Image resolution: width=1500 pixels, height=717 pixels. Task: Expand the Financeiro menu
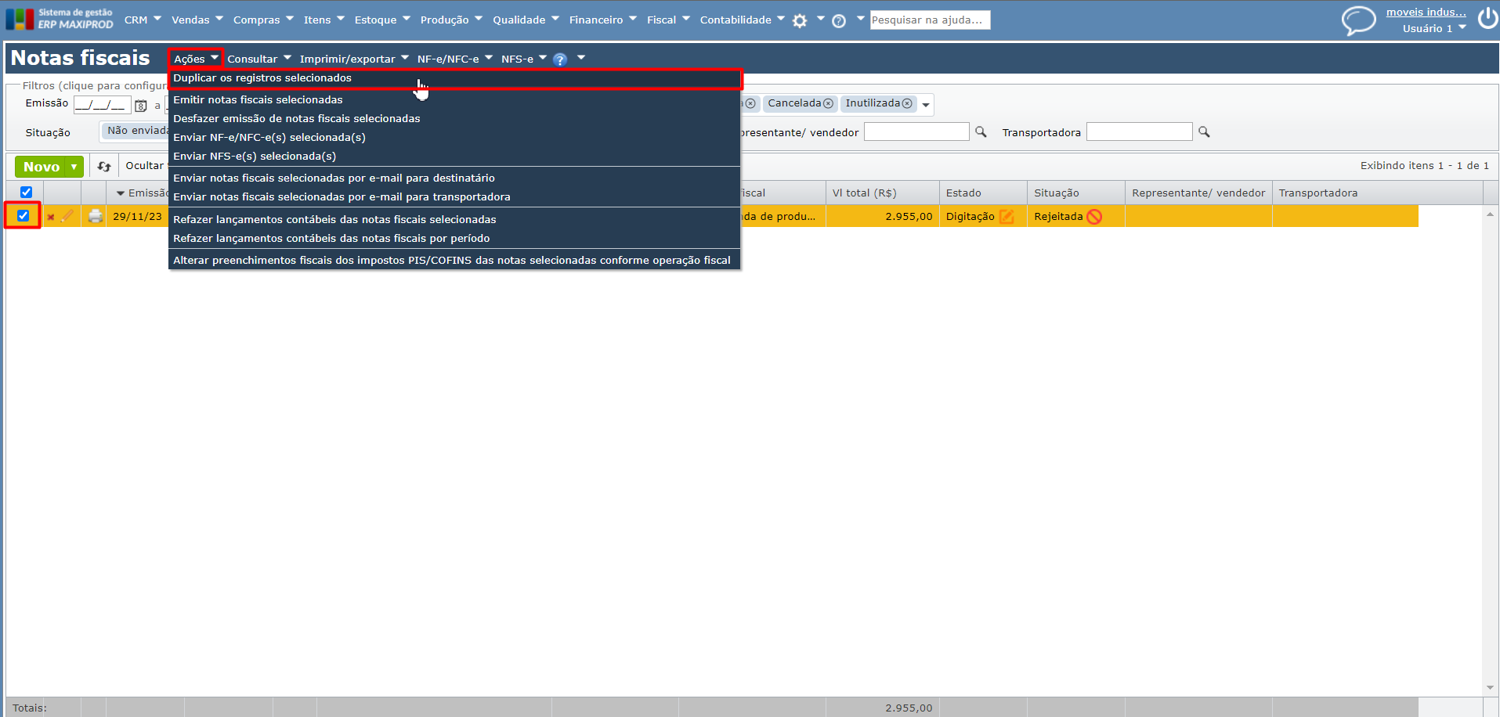pos(603,20)
